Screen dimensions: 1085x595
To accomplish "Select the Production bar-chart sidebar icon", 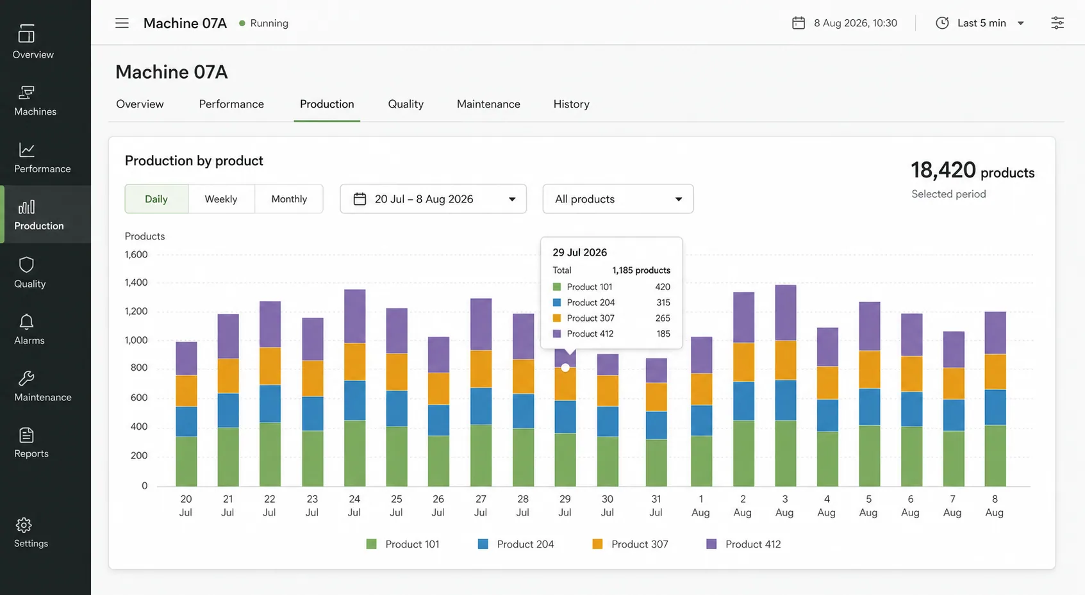I will tap(26, 207).
